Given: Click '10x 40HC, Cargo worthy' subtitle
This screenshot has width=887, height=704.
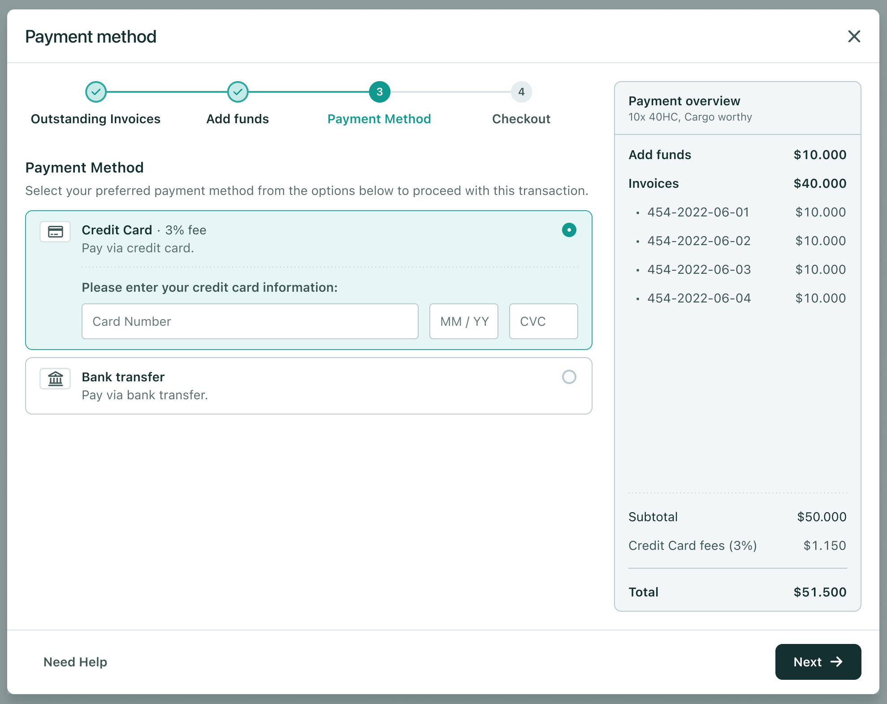Looking at the screenshot, I should [690, 117].
